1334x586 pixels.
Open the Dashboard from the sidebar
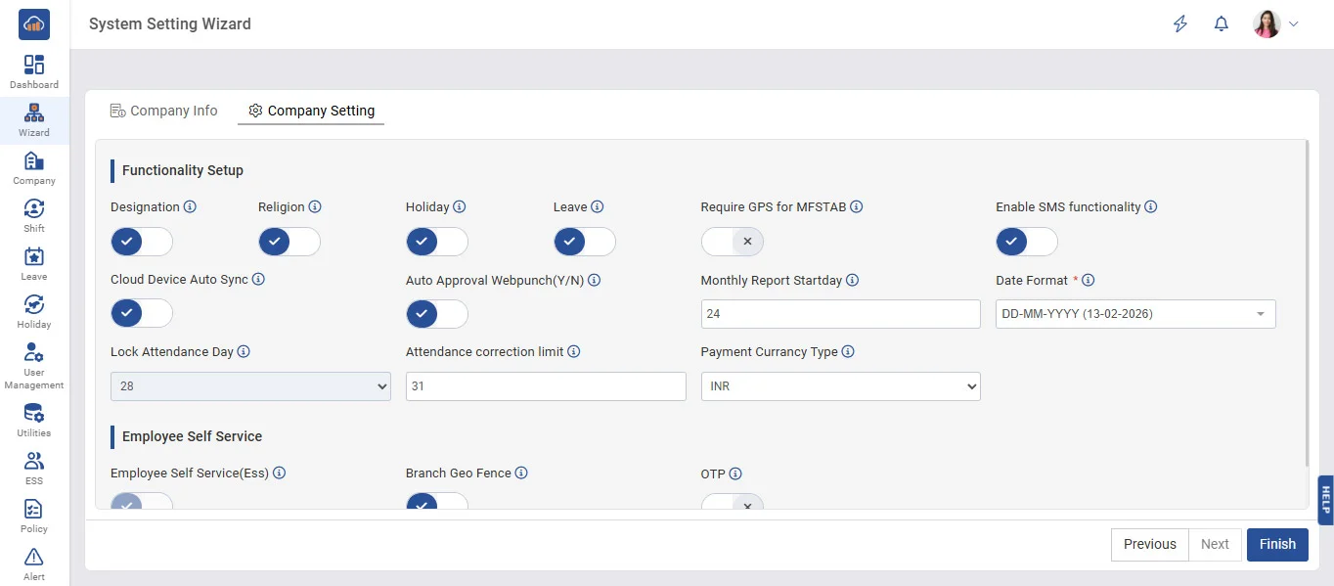pyautogui.click(x=34, y=71)
